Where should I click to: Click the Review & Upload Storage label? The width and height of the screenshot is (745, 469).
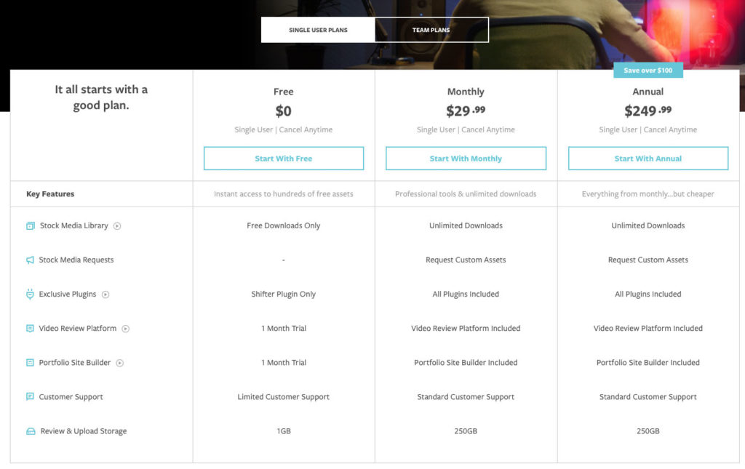(x=84, y=431)
